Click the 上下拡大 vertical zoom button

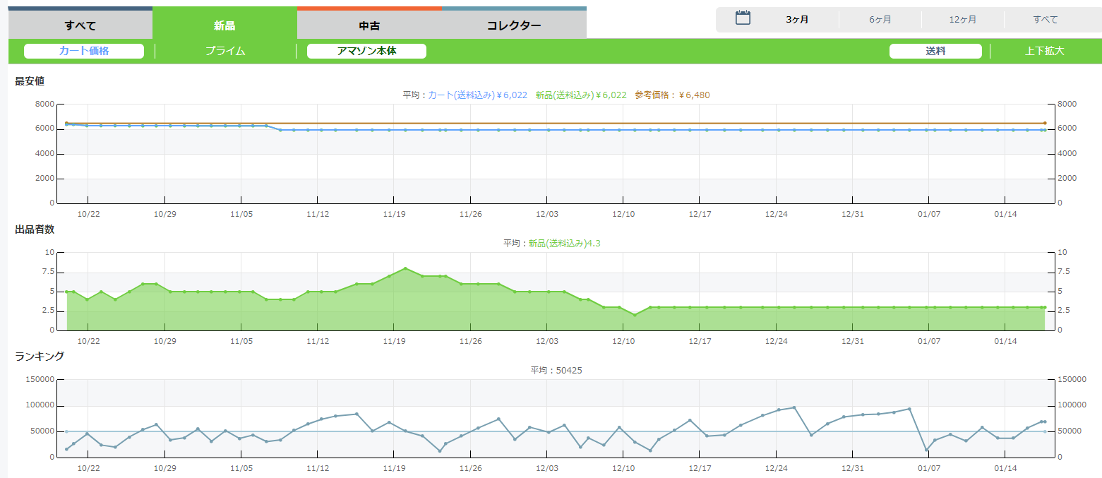[x=1044, y=51]
